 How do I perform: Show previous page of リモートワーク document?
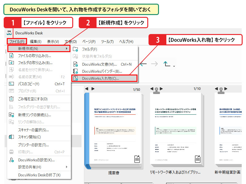point(152,89)
